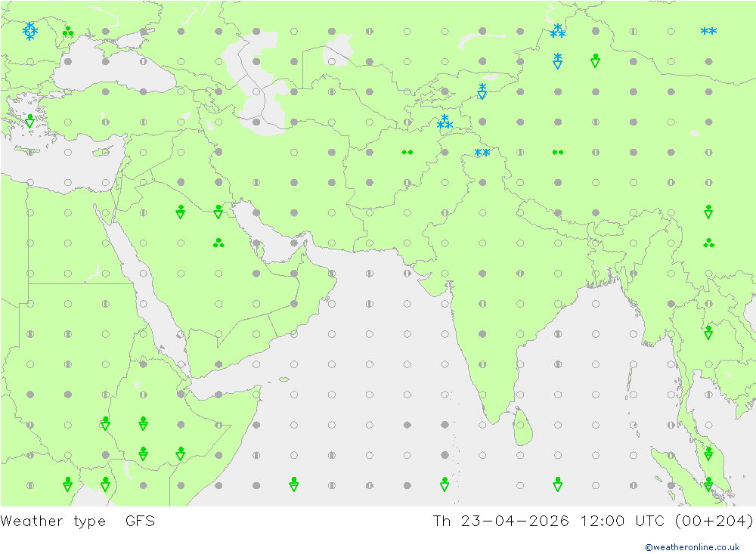Viewport: 756px width, 554px height.
Task: Click green shower symbol in the ocean southeast of Sri Lanka
Action: click(558, 484)
